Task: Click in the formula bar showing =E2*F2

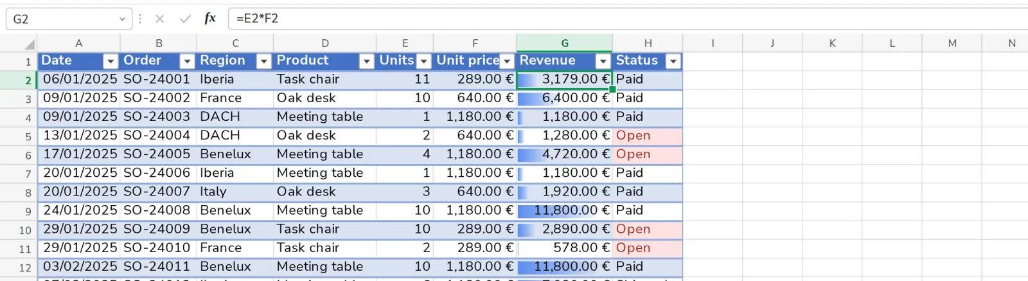Action: click(628, 19)
